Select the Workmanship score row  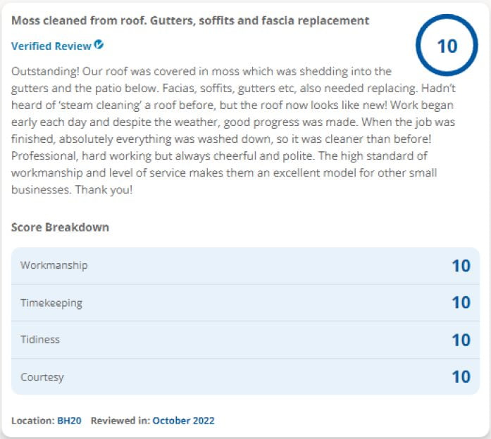[245, 266]
